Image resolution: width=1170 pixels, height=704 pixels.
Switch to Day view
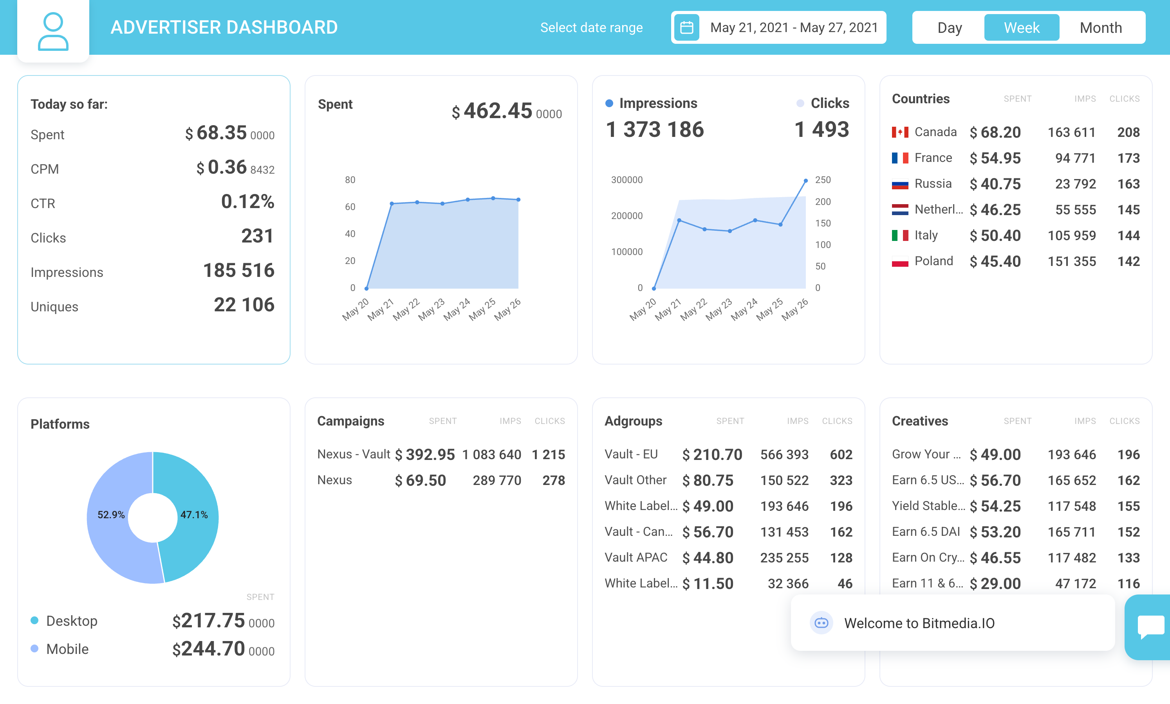point(949,27)
